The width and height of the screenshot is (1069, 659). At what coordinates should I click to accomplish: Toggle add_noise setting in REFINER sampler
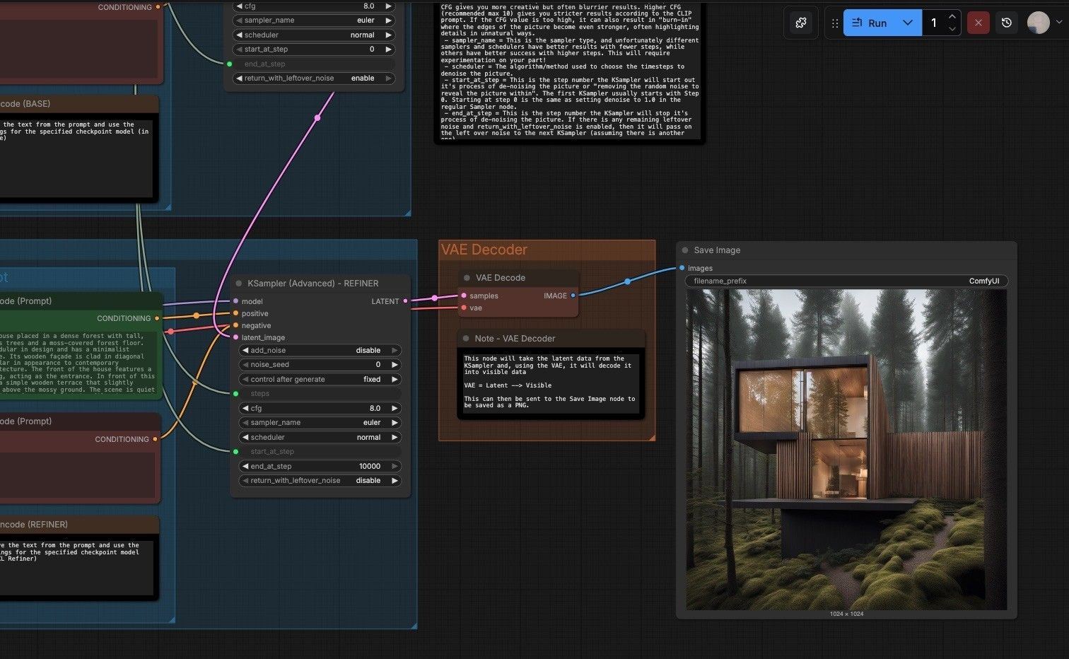(320, 350)
